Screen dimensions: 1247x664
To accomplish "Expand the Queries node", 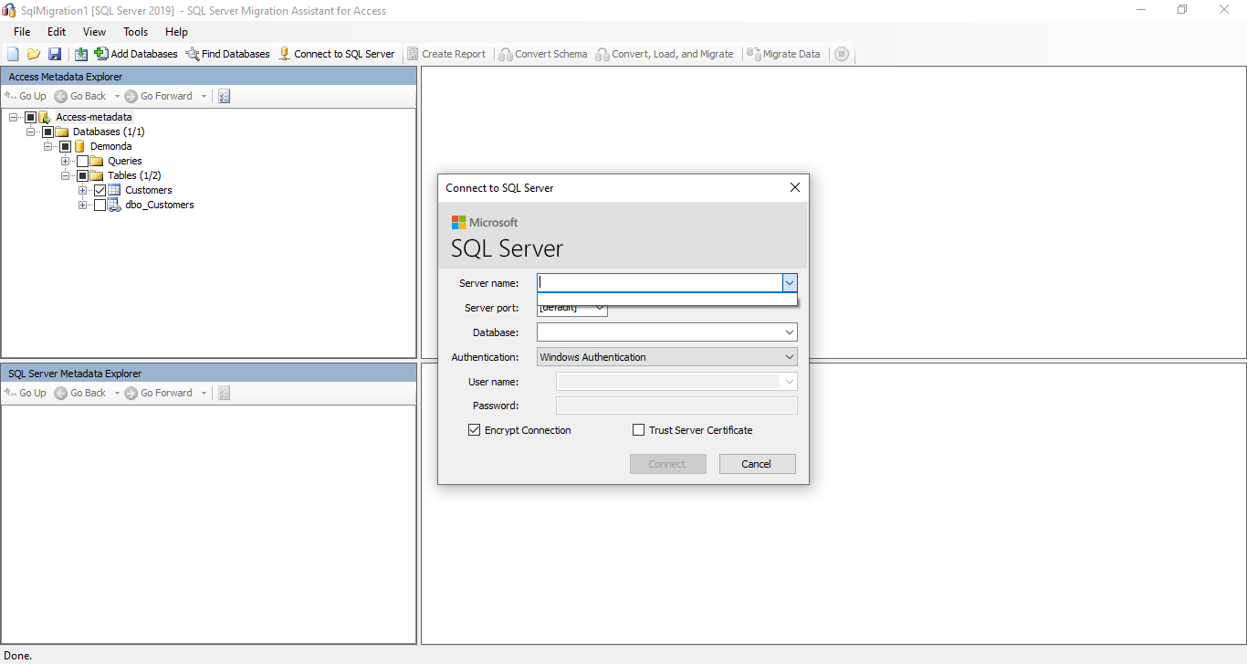I will click(66, 161).
